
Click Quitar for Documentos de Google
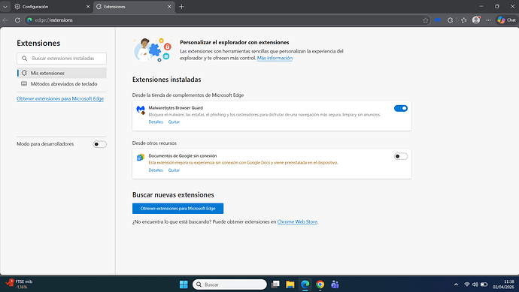pos(174,170)
